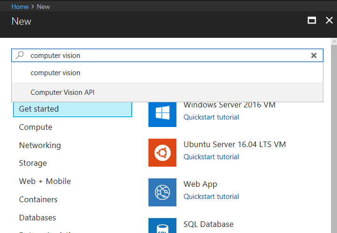337x233 pixels.
Task: Click the Windows Server 2016 VM icon
Action: [162, 114]
